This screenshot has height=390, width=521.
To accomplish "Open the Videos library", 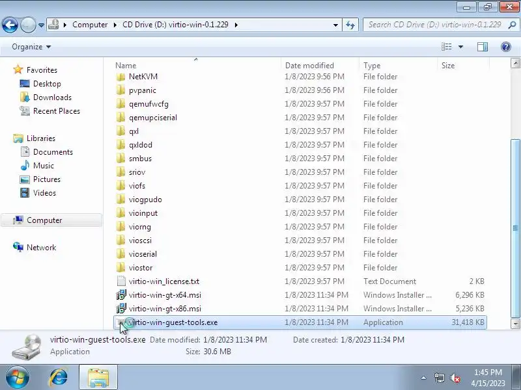I will [44, 192].
